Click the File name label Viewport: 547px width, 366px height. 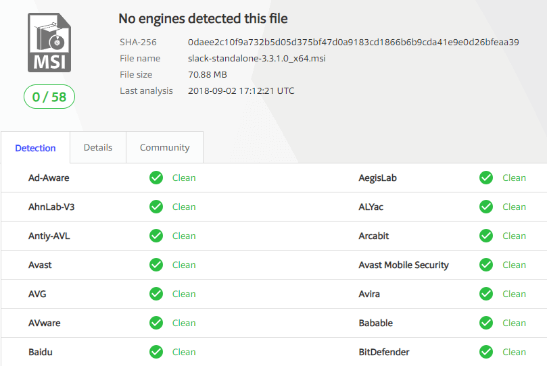(x=140, y=58)
